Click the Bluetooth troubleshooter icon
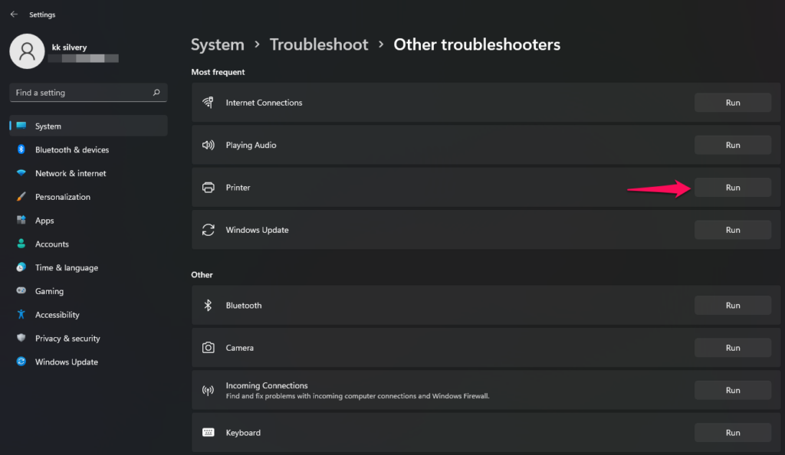The height and width of the screenshot is (455, 785). (x=209, y=305)
